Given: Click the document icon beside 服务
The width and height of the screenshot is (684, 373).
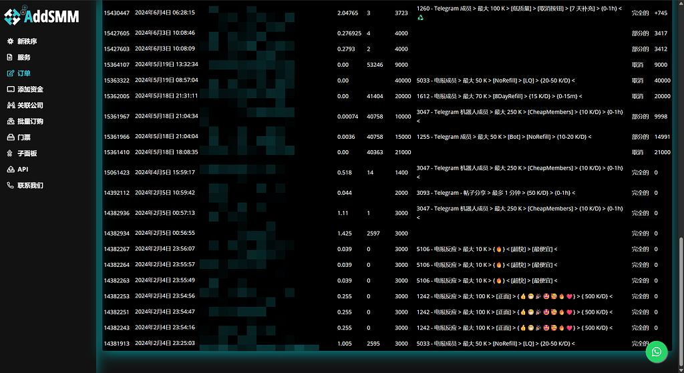Looking at the screenshot, I should tap(10, 57).
